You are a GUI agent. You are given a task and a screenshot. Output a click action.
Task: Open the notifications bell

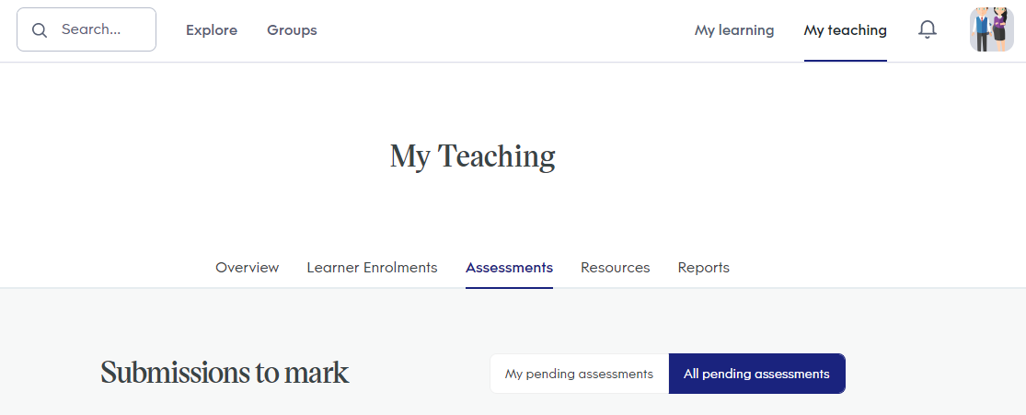point(928,29)
